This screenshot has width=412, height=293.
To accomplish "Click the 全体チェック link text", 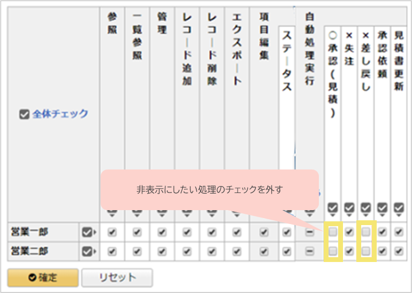I will [x=60, y=114].
